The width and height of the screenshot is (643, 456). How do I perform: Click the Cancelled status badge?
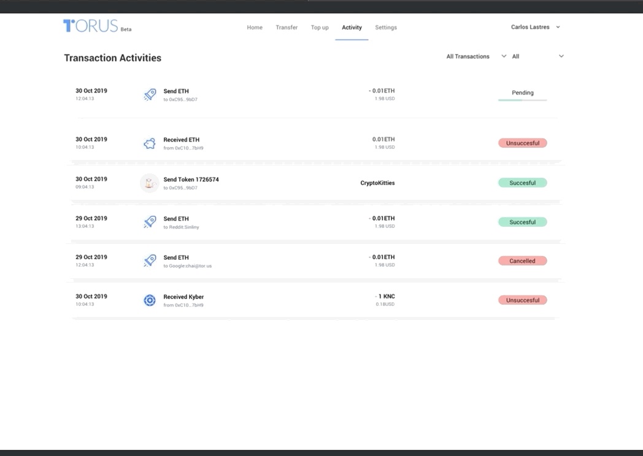click(x=523, y=261)
